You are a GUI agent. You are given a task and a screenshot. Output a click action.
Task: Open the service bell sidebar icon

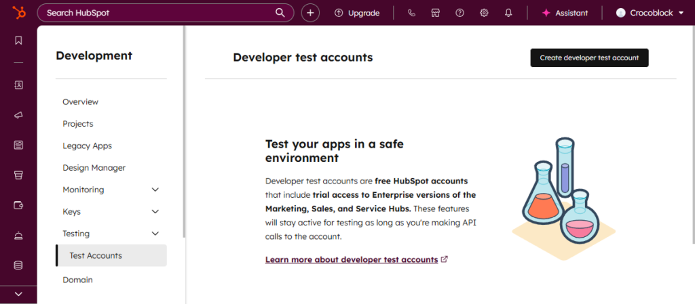tap(18, 235)
